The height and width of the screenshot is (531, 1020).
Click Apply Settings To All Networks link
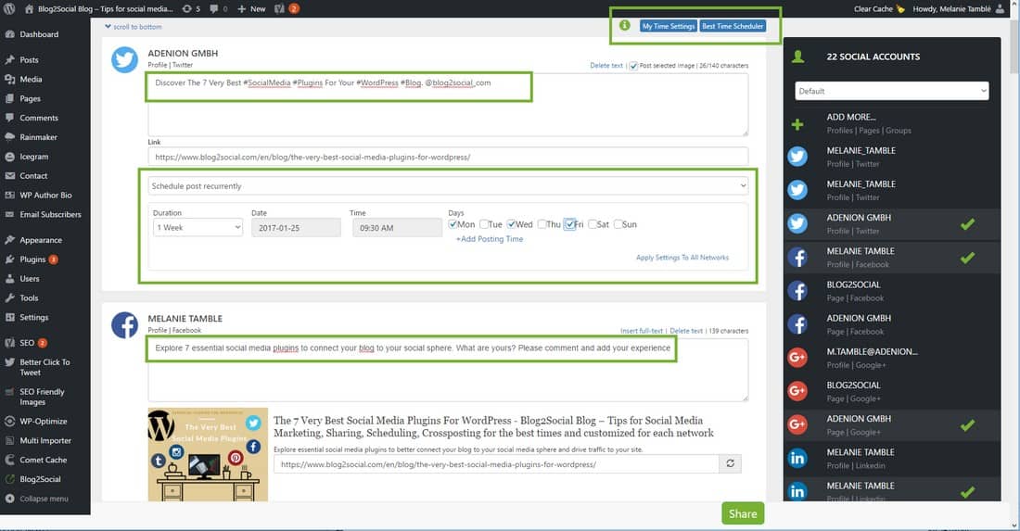click(682, 258)
